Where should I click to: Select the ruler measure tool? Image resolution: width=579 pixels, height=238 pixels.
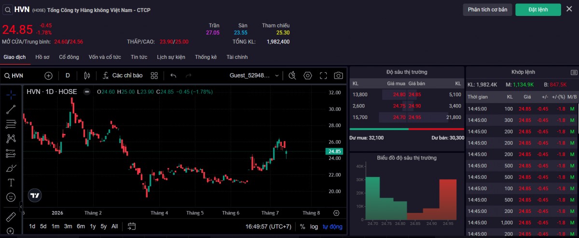[11, 216]
